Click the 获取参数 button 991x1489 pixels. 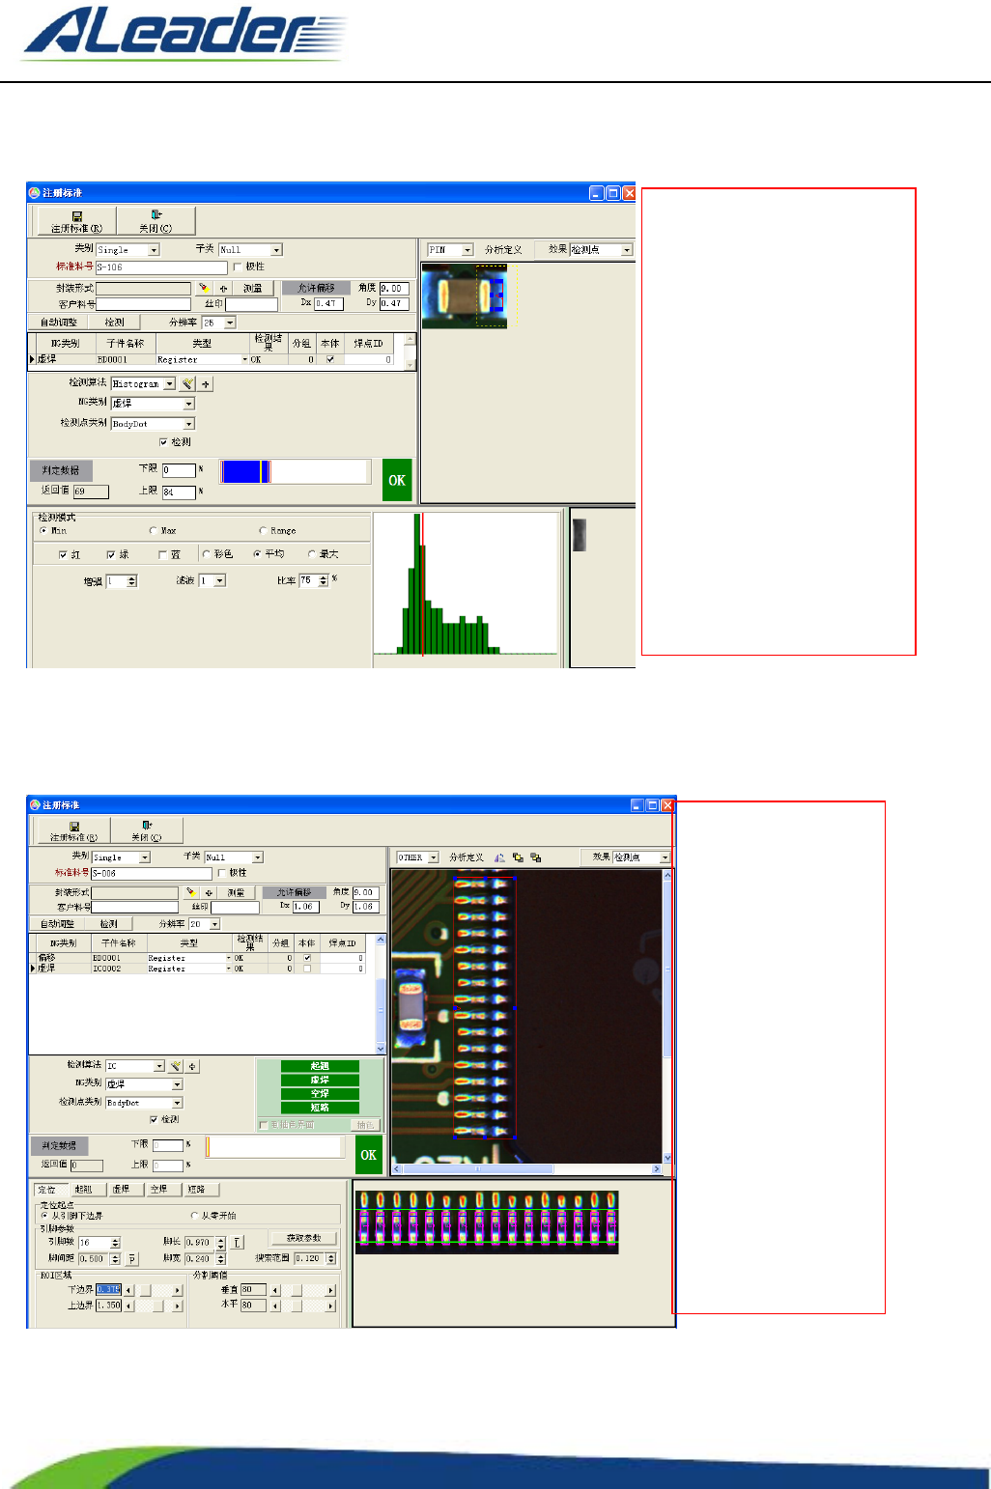tap(303, 1237)
